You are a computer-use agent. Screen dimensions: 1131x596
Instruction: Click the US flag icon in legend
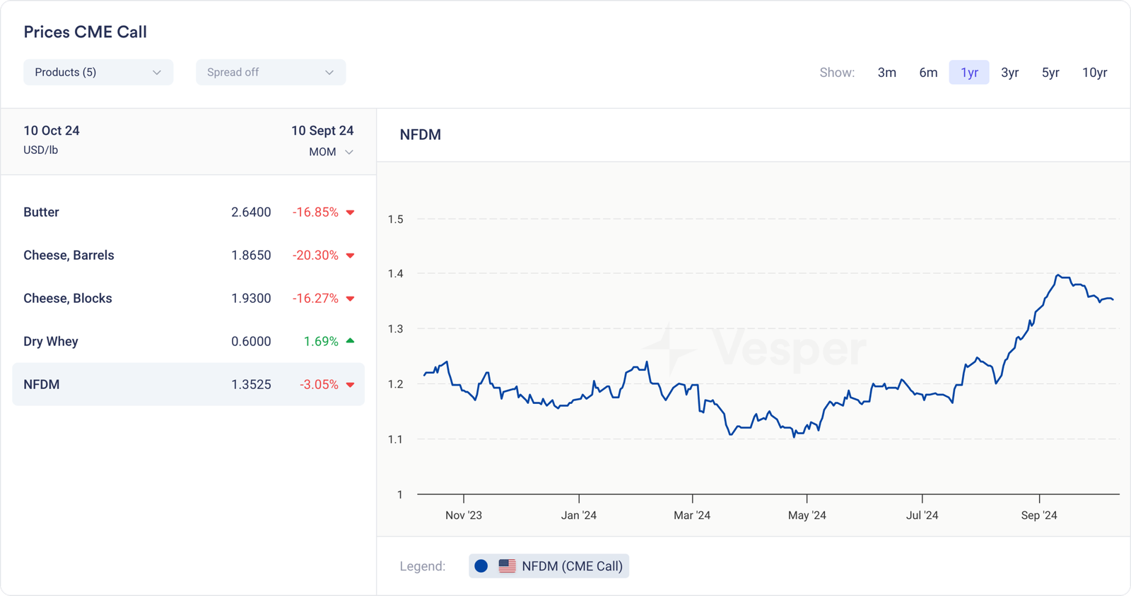tap(507, 566)
